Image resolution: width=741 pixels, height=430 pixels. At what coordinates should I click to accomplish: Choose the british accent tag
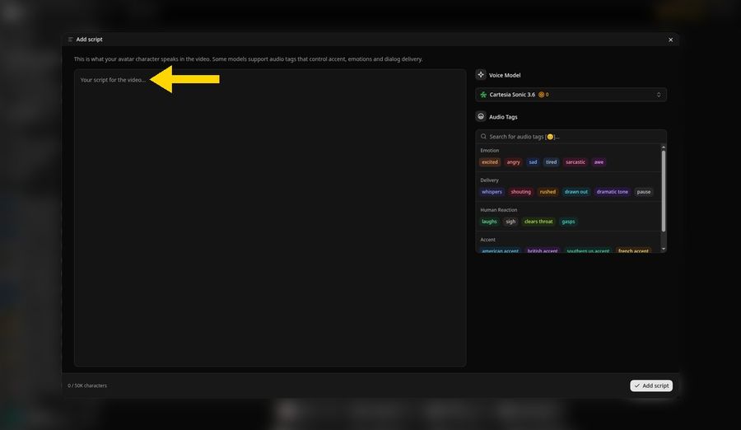(543, 250)
